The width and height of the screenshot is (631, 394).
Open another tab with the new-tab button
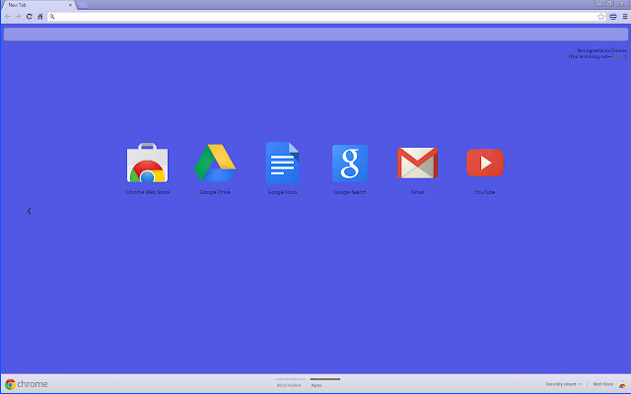pos(83,5)
